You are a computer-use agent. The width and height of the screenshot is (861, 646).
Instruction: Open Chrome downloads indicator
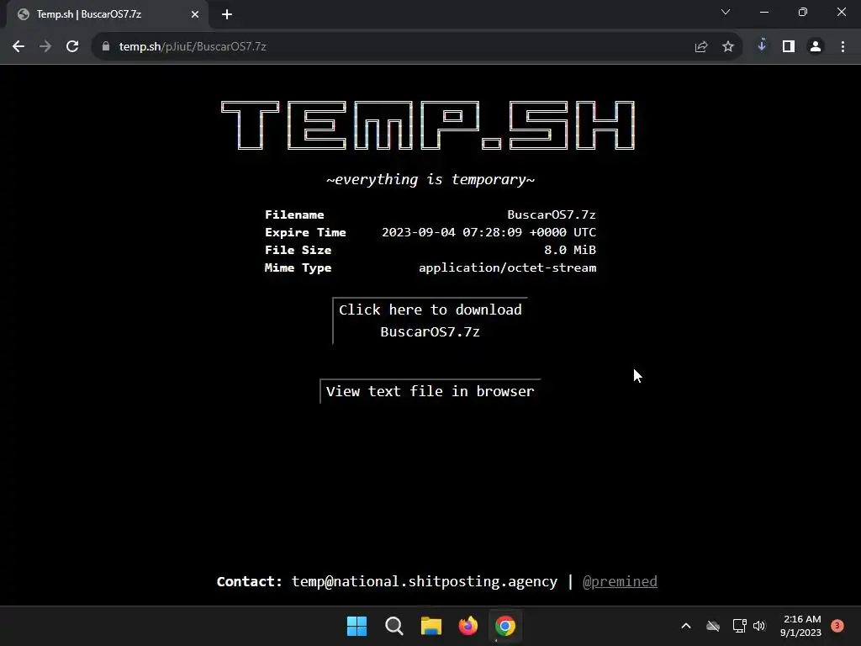pos(762,45)
